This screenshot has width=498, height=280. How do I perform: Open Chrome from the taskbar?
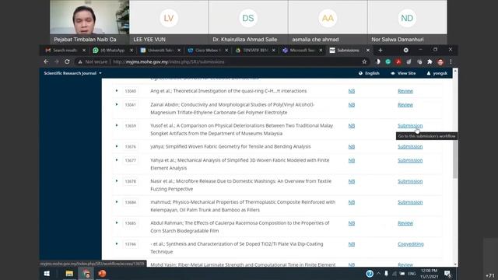86,273
